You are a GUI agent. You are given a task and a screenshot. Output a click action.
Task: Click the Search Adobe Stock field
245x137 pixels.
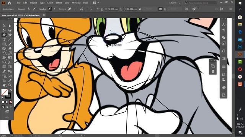pyautogui.click(x=201, y=3)
